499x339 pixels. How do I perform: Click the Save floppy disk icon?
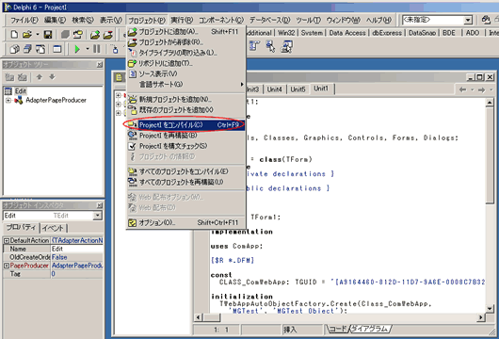click(48, 34)
